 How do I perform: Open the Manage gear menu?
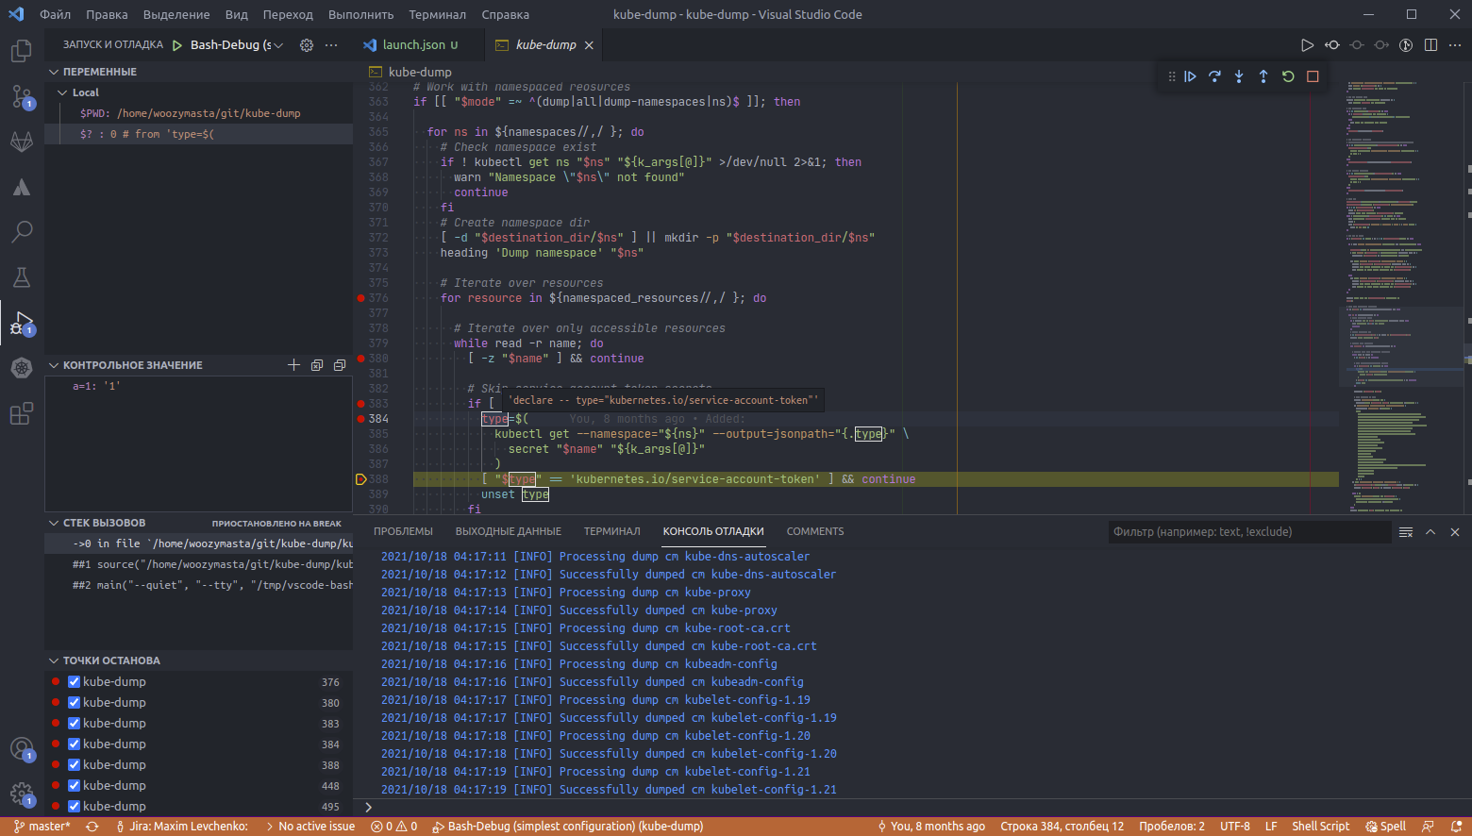coord(21,794)
